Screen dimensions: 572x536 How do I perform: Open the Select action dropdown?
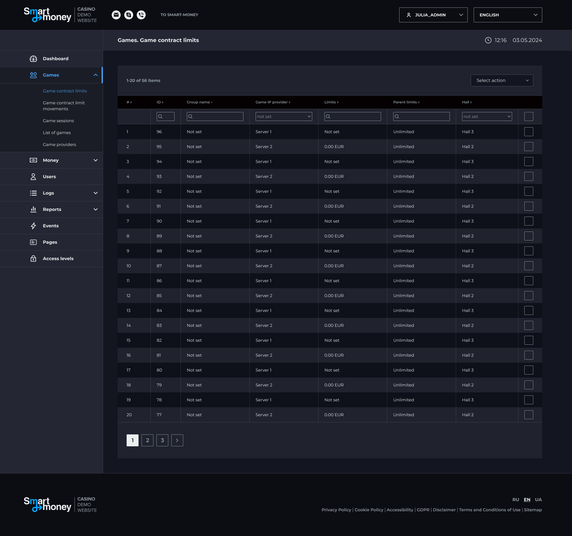(502, 80)
